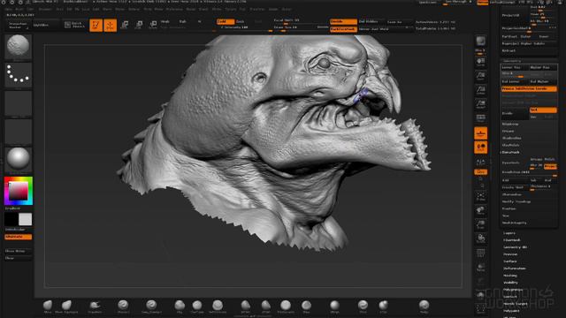Select the Move brush in bottom shelf
Viewport: 566px width, 318px height.
(48, 307)
